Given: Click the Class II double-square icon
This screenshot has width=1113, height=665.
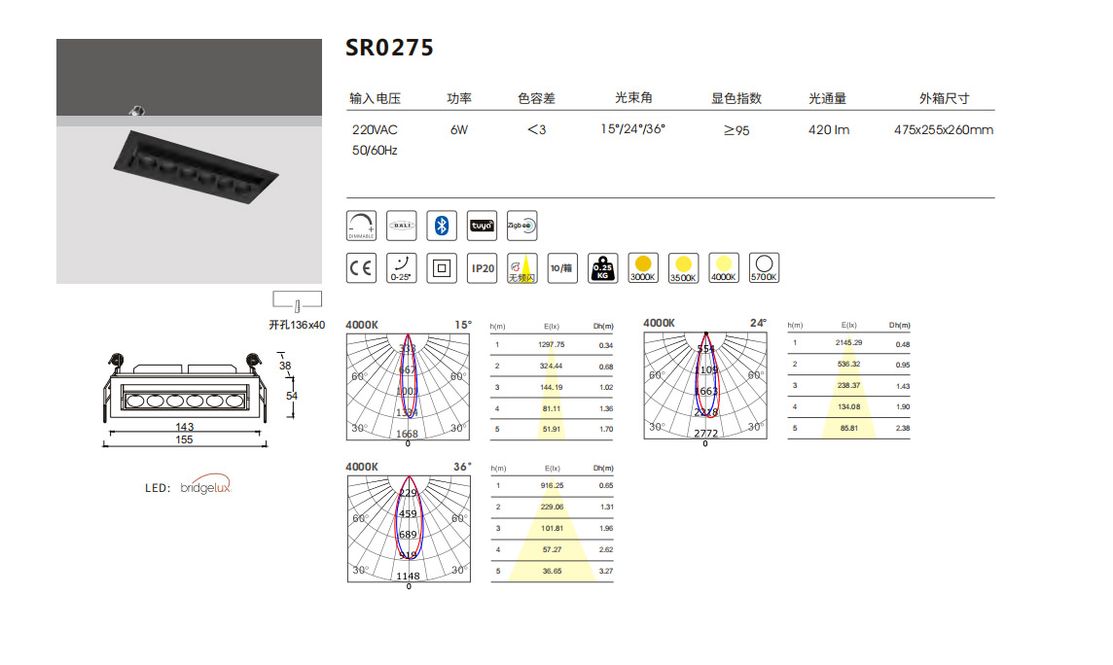Looking at the screenshot, I should [442, 268].
